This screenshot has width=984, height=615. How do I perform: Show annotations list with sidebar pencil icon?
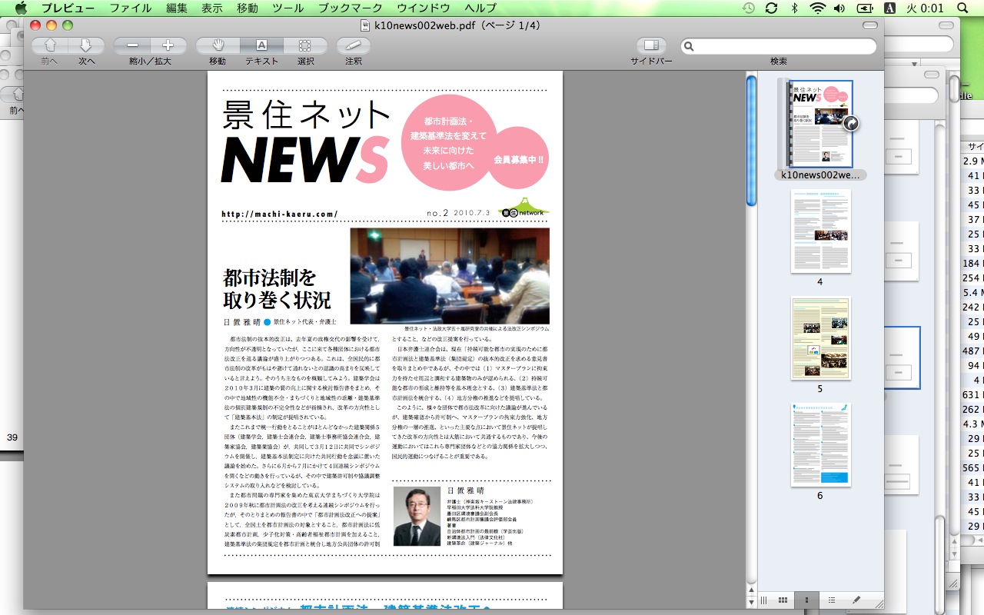click(x=856, y=600)
